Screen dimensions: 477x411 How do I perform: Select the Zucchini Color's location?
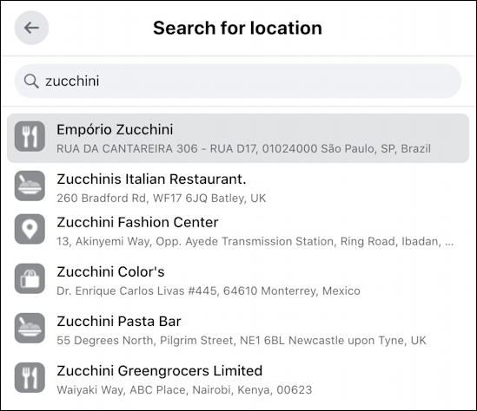coord(238,280)
